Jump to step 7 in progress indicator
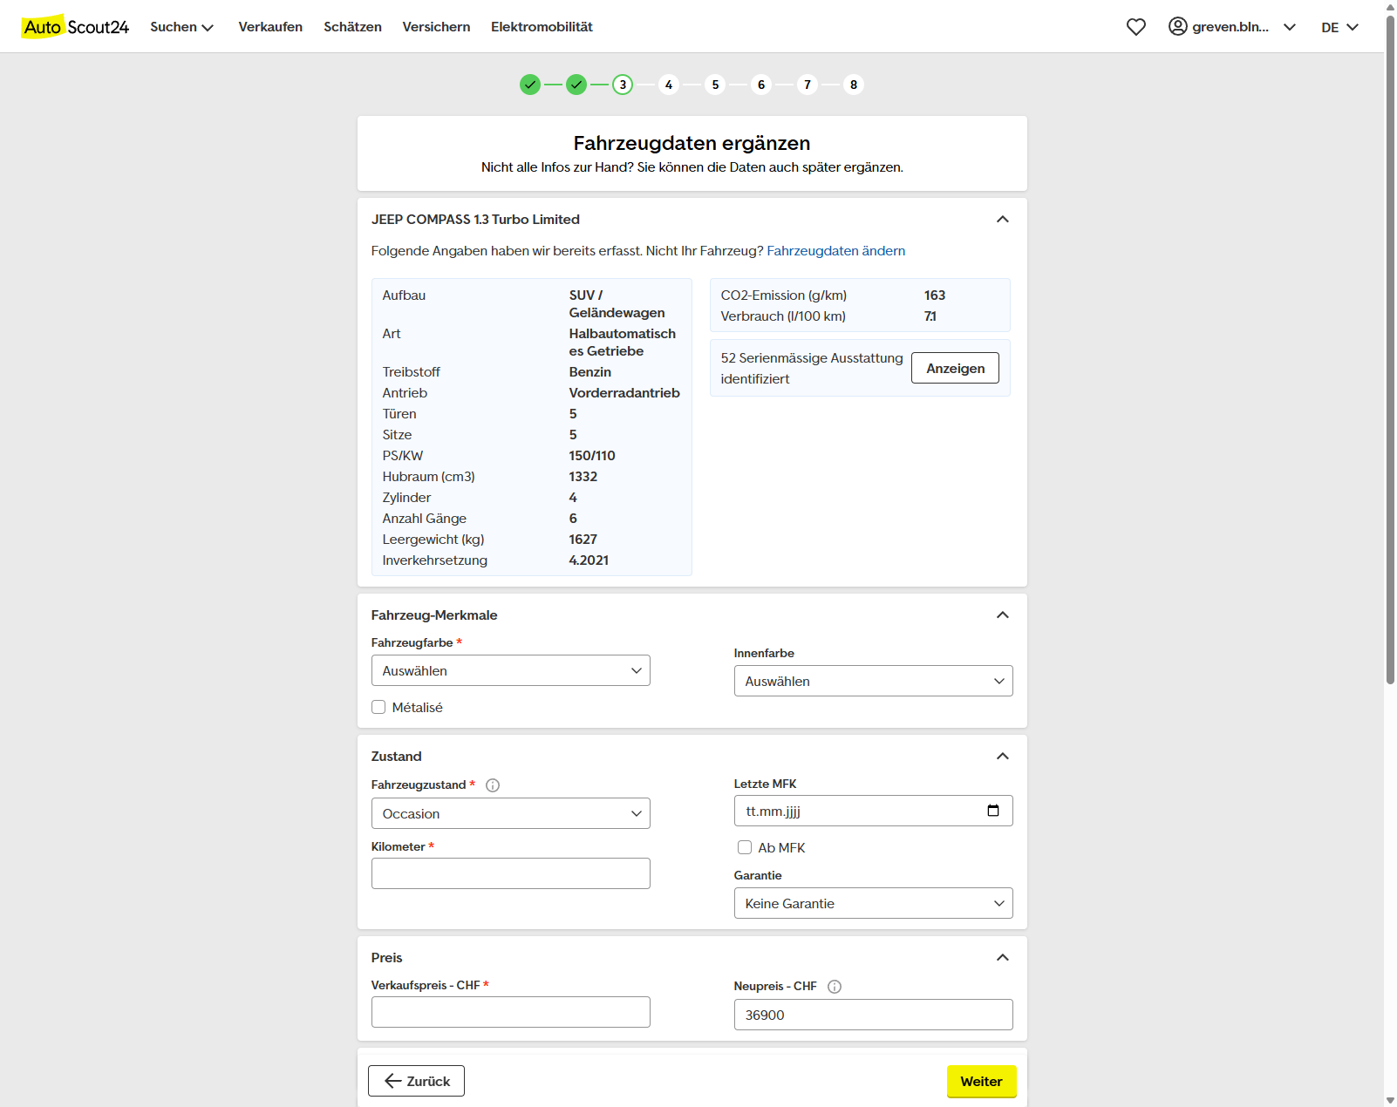 tap(808, 85)
